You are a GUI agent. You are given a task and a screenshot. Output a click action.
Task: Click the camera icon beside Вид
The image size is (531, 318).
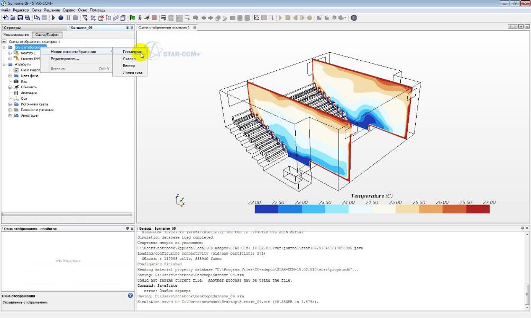16,81
